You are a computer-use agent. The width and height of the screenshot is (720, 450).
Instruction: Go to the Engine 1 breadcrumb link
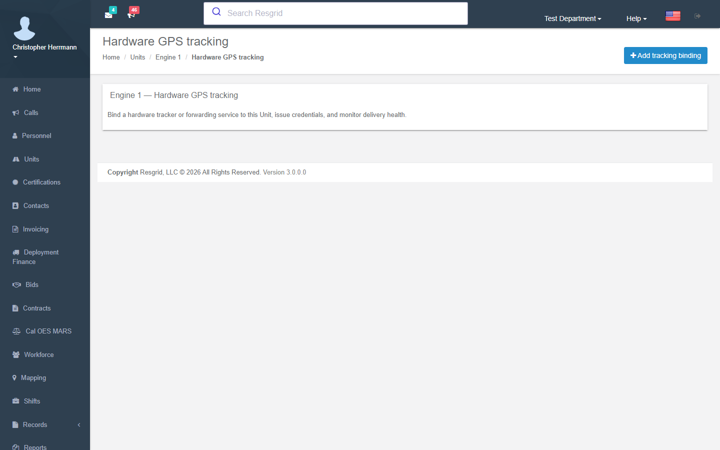[x=168, y=57]
